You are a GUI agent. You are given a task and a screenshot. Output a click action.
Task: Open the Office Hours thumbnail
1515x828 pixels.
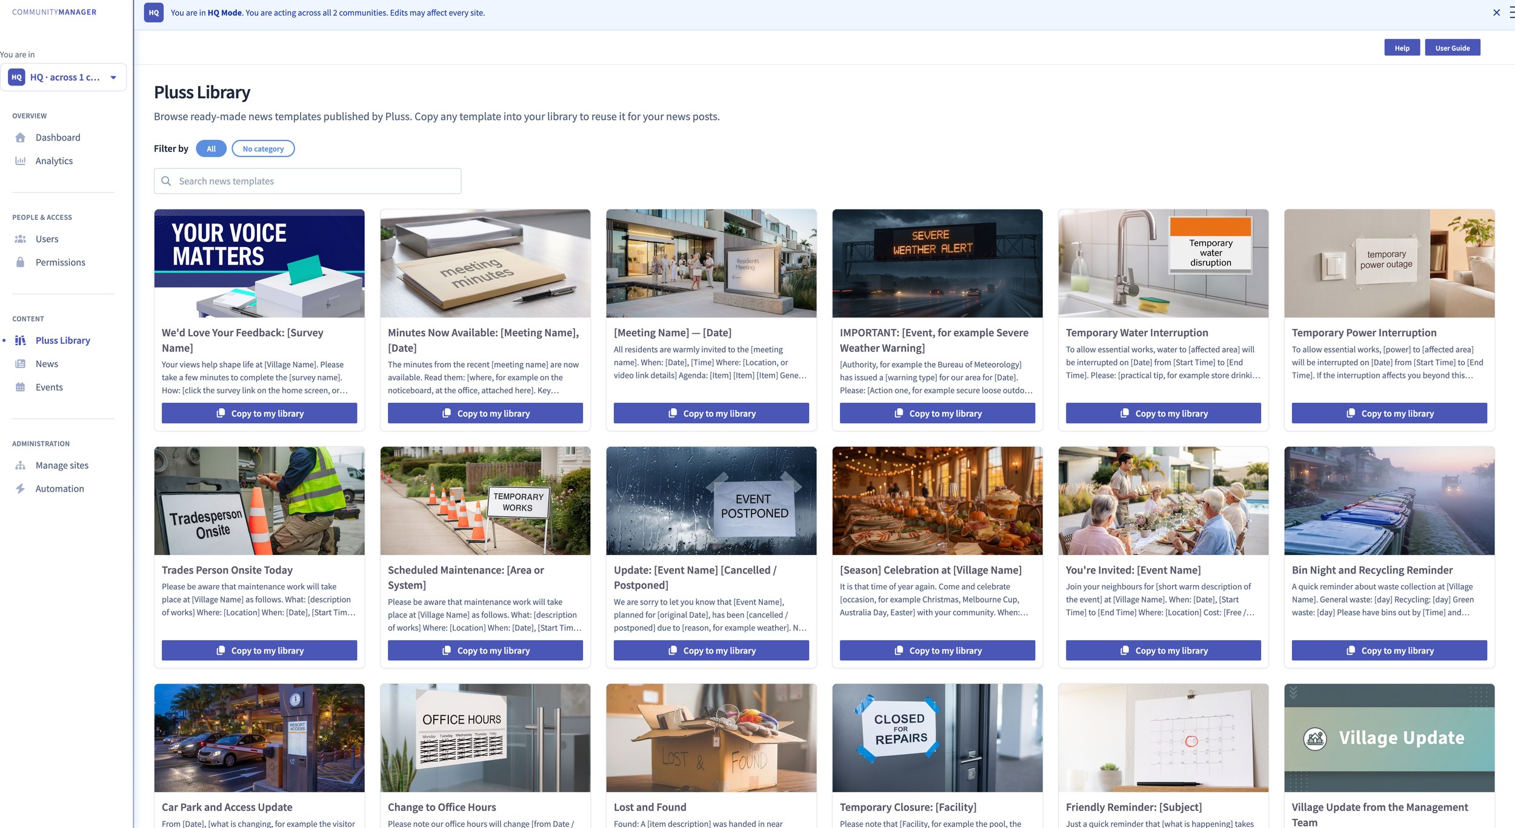(x=485, y=738)
